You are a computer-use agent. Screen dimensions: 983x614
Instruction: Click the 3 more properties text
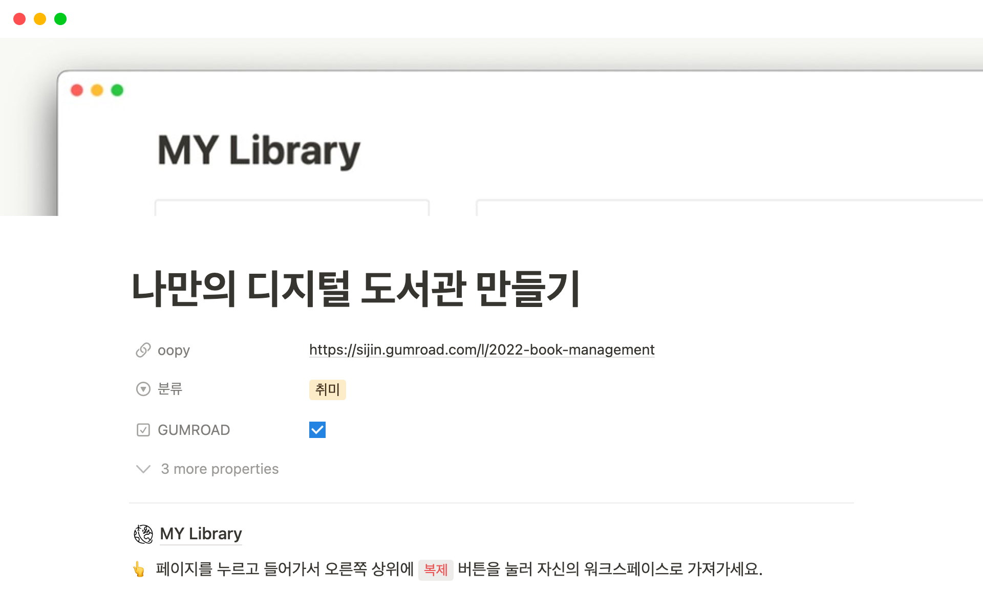220,469
